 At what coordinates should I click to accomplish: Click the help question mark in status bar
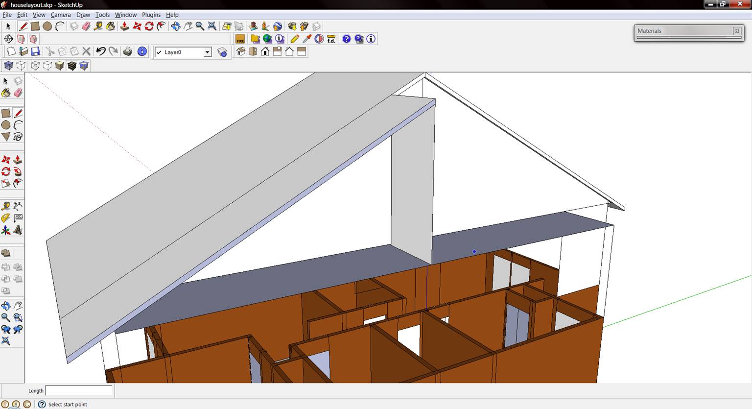(42, 404)
